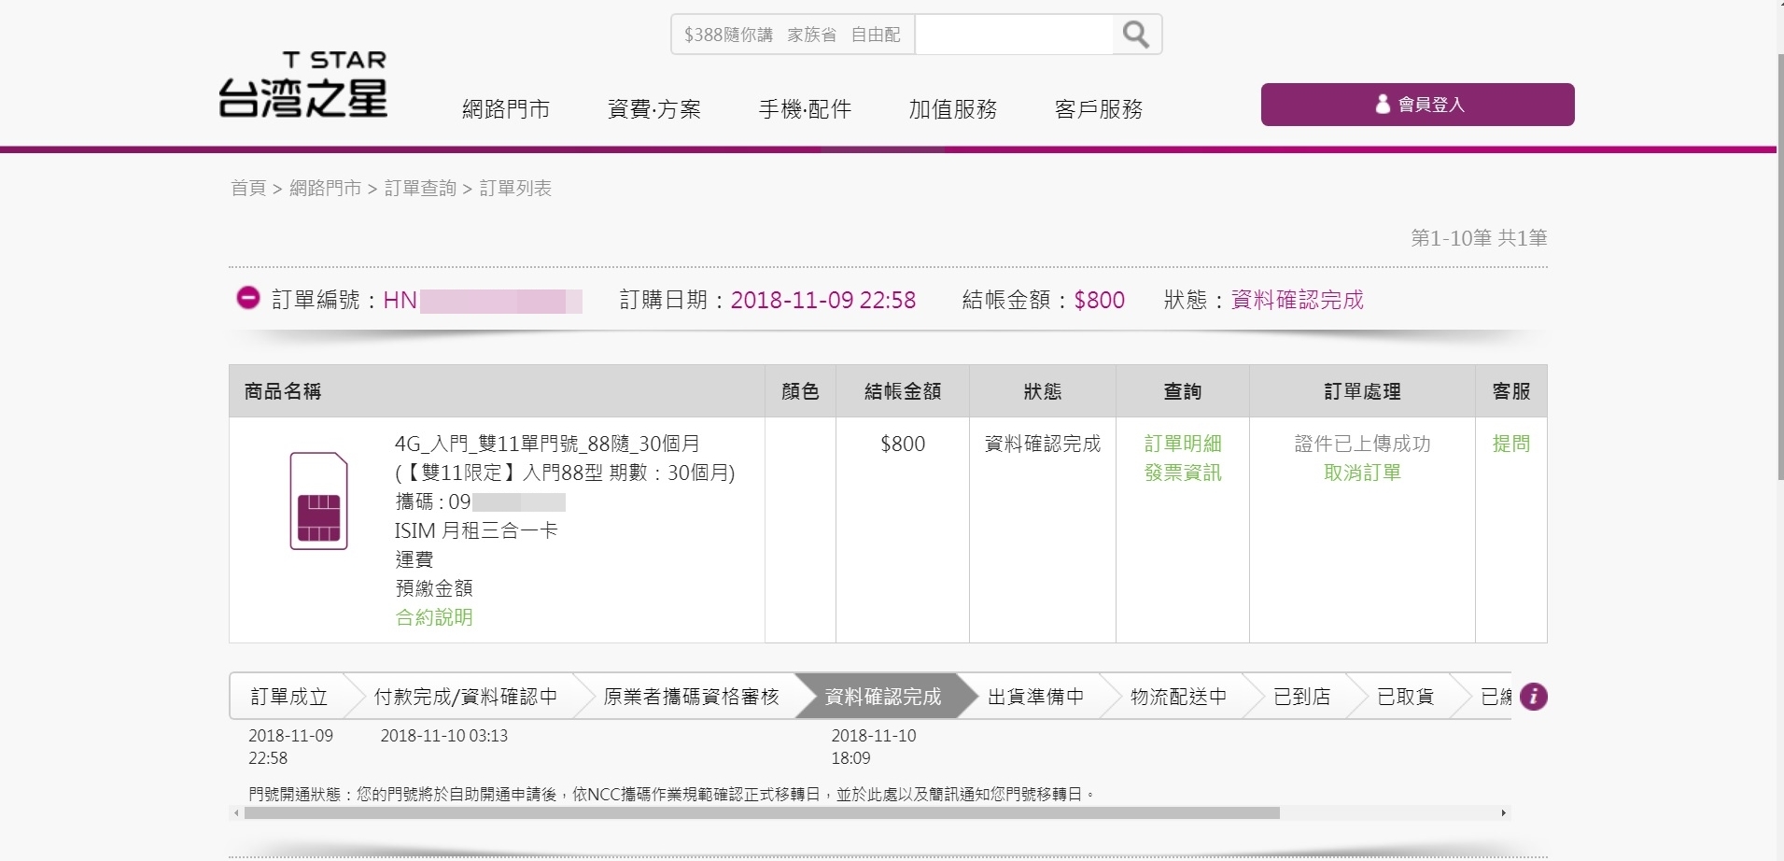Click the 客服 column header

pyautogui.click(x=1511, y=391)
